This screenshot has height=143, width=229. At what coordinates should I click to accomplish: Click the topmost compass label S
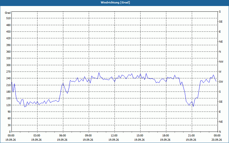220,12
